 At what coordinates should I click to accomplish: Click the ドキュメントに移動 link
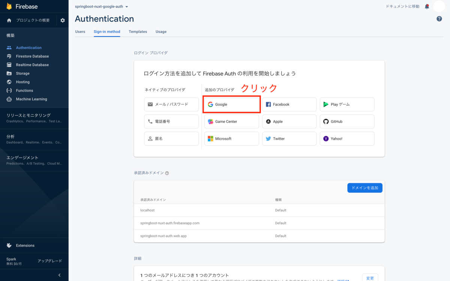(403, 6)
